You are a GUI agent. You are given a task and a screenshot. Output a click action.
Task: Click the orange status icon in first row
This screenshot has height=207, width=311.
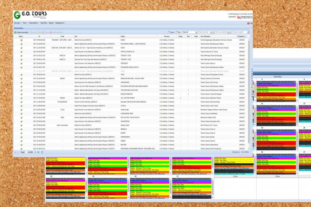tap(22, 40)
